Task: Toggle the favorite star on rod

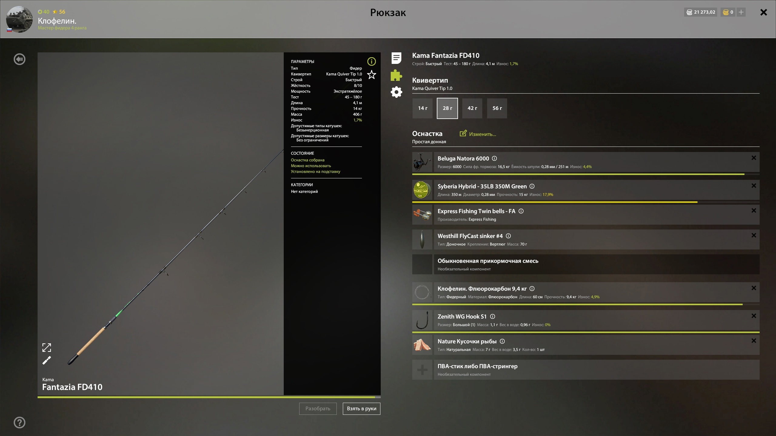Action: [371, 75]
